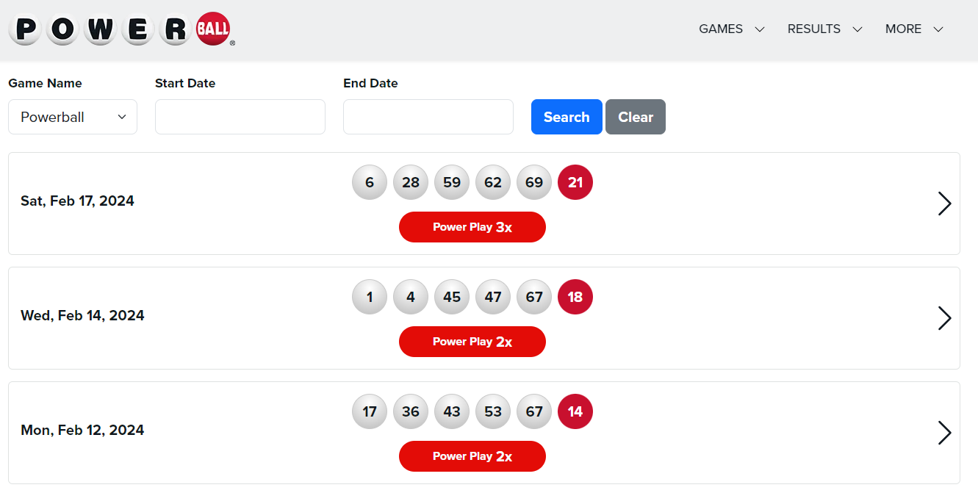The height and width of the screenshot is (493, 978).
Task: Expand the RESULTS menu
Action: tap(824, 29)
